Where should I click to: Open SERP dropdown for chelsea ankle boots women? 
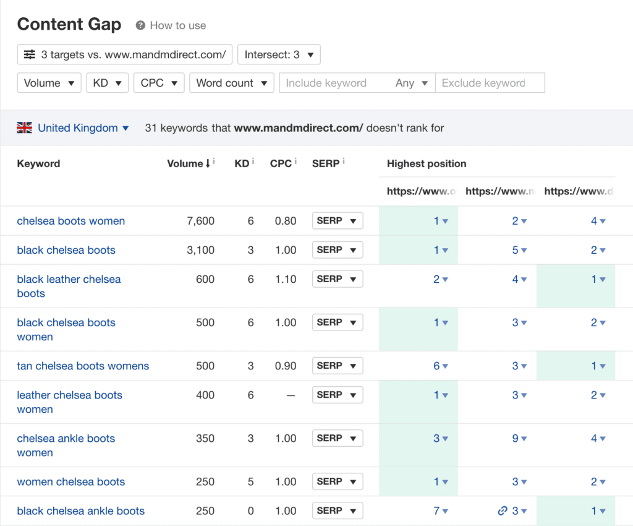point(338,438)
